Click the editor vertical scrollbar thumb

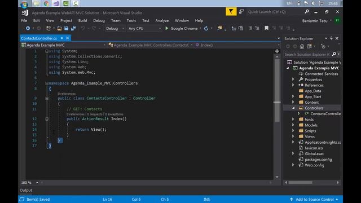pos(277,90)
